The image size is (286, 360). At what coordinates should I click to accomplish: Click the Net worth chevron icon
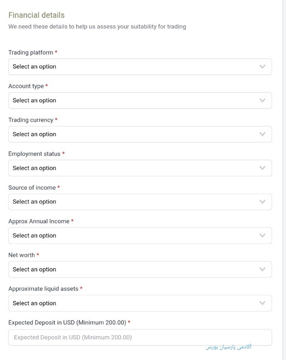point(262,269)
